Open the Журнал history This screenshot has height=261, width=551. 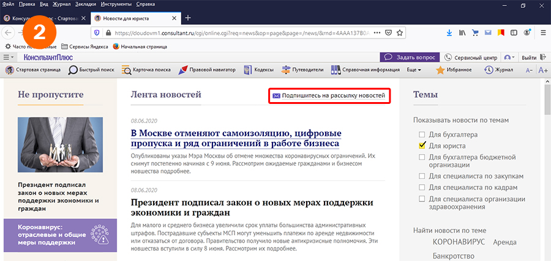coord(498,70)
